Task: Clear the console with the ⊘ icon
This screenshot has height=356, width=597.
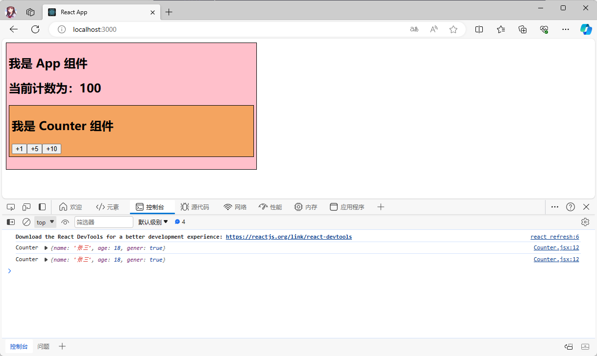Action: tap(26, 222)
